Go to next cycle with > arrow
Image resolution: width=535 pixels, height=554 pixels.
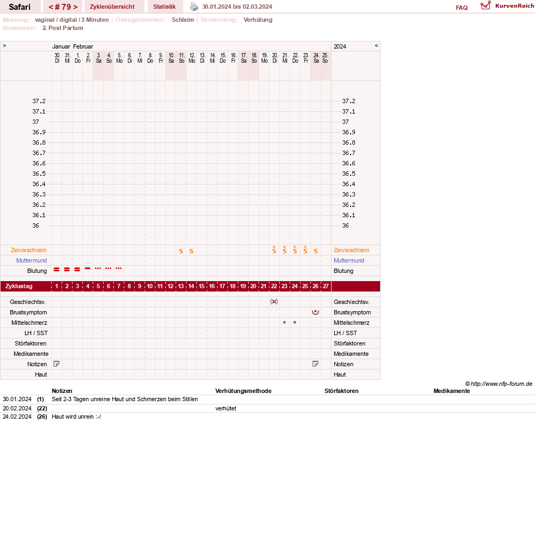click(x=75, y=7)
